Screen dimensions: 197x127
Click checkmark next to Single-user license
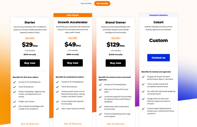point(14,101)
